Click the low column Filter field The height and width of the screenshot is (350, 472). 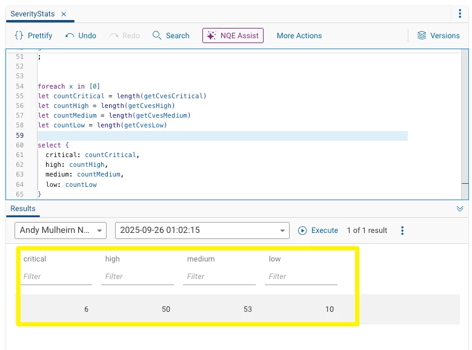(x=301, y=277)
